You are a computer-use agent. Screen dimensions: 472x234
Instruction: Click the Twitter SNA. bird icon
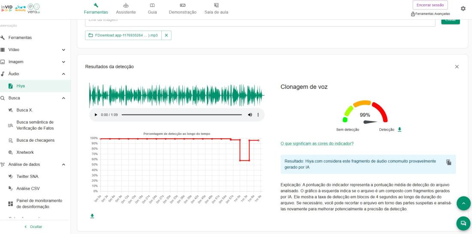[x=11, y=176]
